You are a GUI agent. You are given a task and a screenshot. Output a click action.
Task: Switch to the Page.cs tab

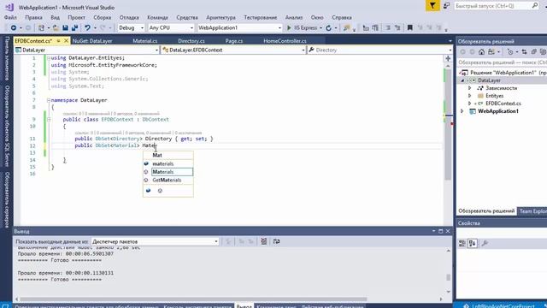coord(233,41)
